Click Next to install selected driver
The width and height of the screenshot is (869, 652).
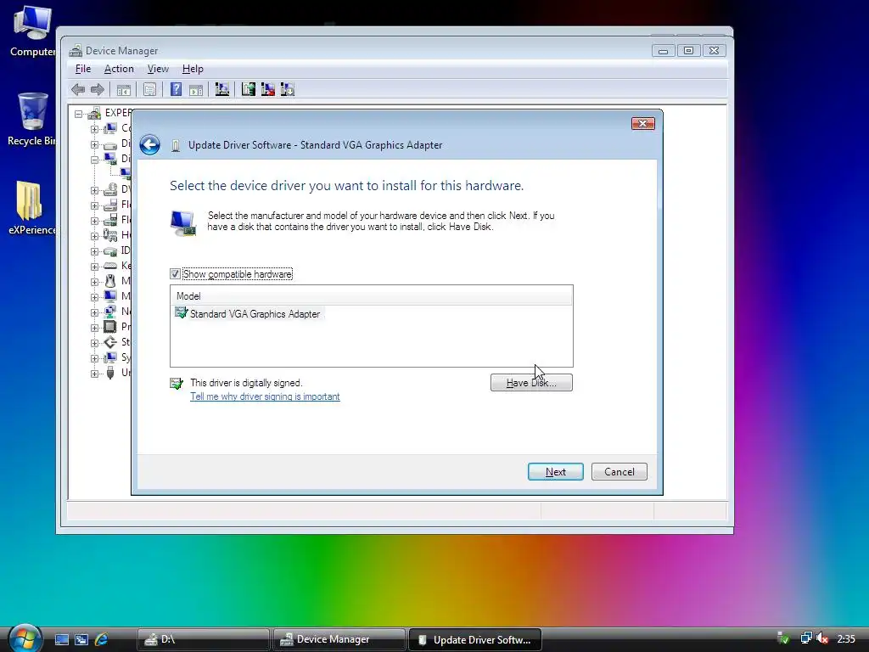555,472
